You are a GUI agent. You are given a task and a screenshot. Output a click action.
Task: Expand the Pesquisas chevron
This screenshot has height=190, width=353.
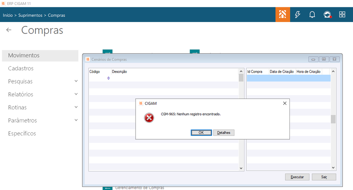[76, 81]
